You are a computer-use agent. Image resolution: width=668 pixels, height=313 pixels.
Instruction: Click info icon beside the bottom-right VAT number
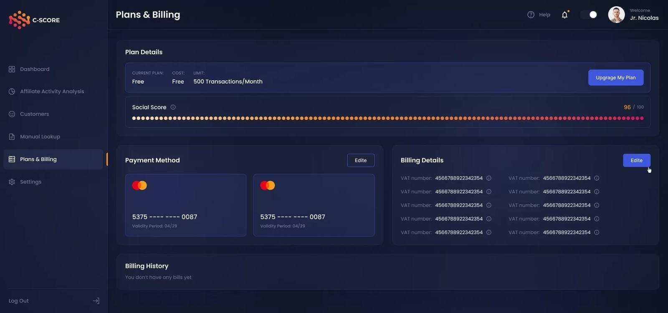pyautogui.click(x=597, y=232)
